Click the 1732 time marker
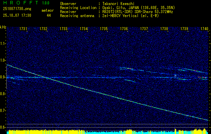The image size is (211, 134). 43,28
